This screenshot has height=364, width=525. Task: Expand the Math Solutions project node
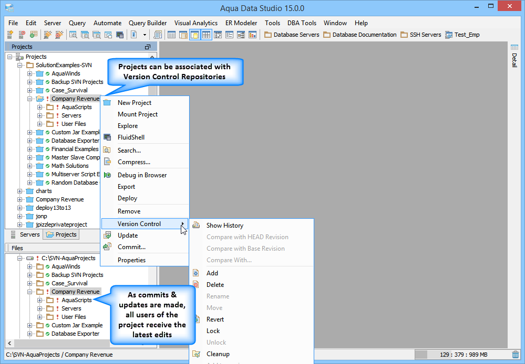[x=30, y=166]
